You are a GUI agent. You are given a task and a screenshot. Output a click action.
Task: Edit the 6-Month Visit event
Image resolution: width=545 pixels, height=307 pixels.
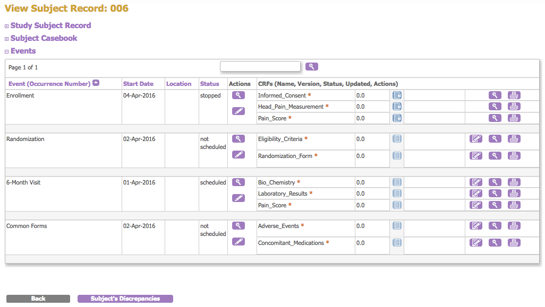pyautogui.click(x=239, y=198)
